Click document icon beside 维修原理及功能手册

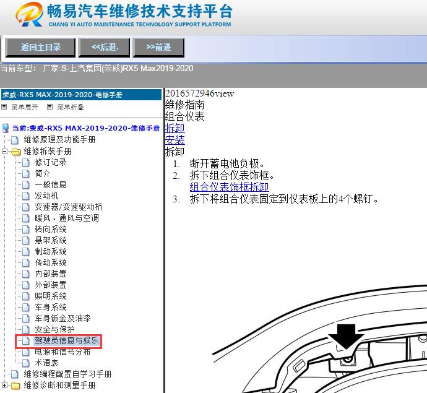point(15,140)
